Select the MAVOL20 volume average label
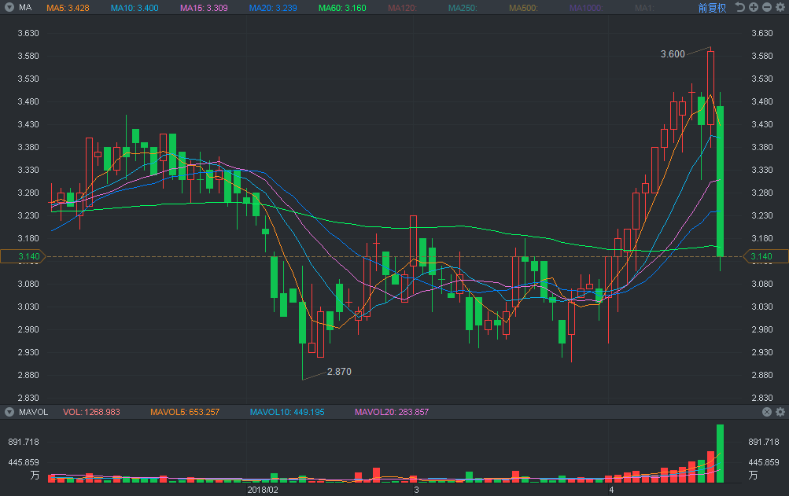This screenshot has width=789, height=496. (392, 412)
